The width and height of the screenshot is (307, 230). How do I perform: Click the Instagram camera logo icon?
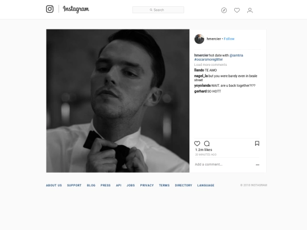click(49, 9)
